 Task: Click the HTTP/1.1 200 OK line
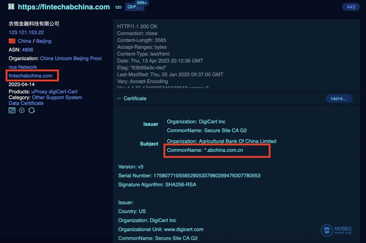pyautogui.click(x=137, y=27)
